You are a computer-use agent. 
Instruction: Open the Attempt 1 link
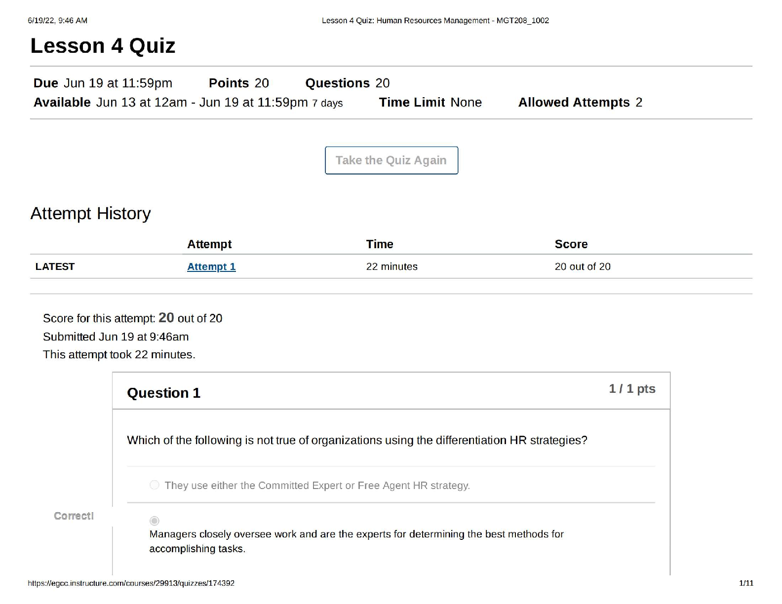pyautogui.click(x=211, y=266)
